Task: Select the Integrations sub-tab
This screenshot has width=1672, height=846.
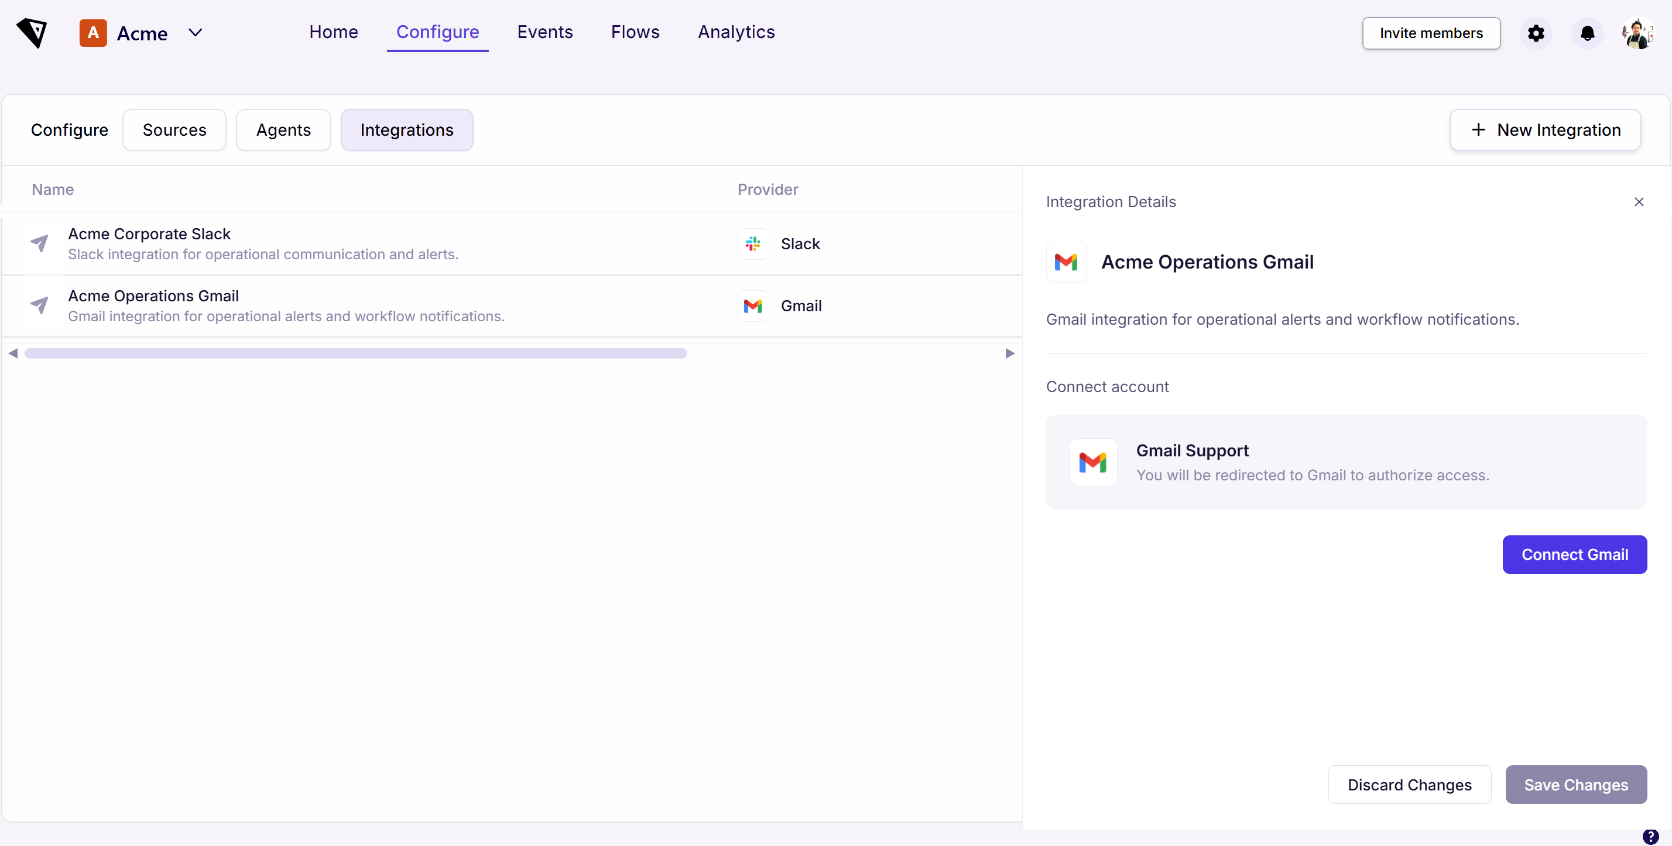Action: click(x=406, y=130)
